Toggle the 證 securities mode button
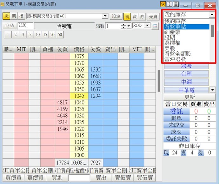Image resolution: width=219 pixels, height=184 pixels. (x=6, y=16)
